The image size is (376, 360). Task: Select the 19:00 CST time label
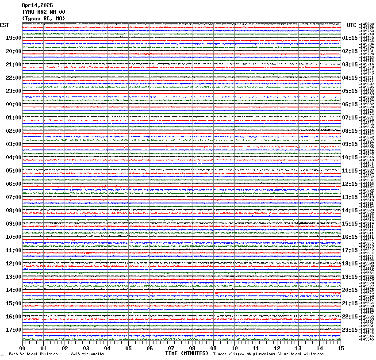coord(14,38)
